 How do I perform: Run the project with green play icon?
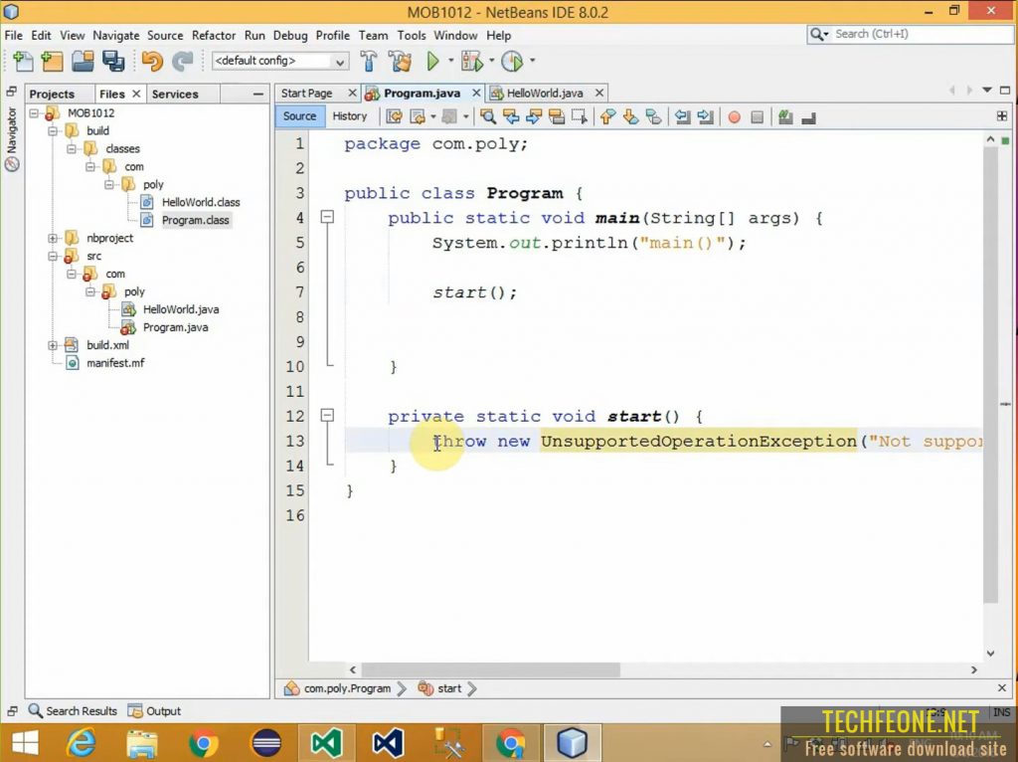point(433,61)
